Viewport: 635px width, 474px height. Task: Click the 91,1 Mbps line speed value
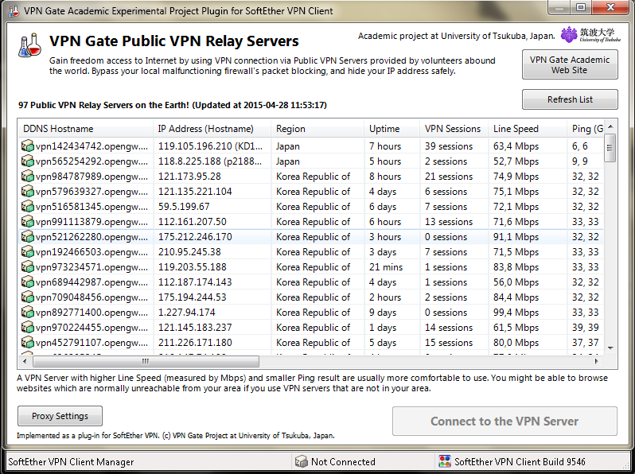(516, 237)
